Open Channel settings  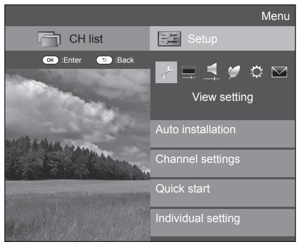(223, 163)
